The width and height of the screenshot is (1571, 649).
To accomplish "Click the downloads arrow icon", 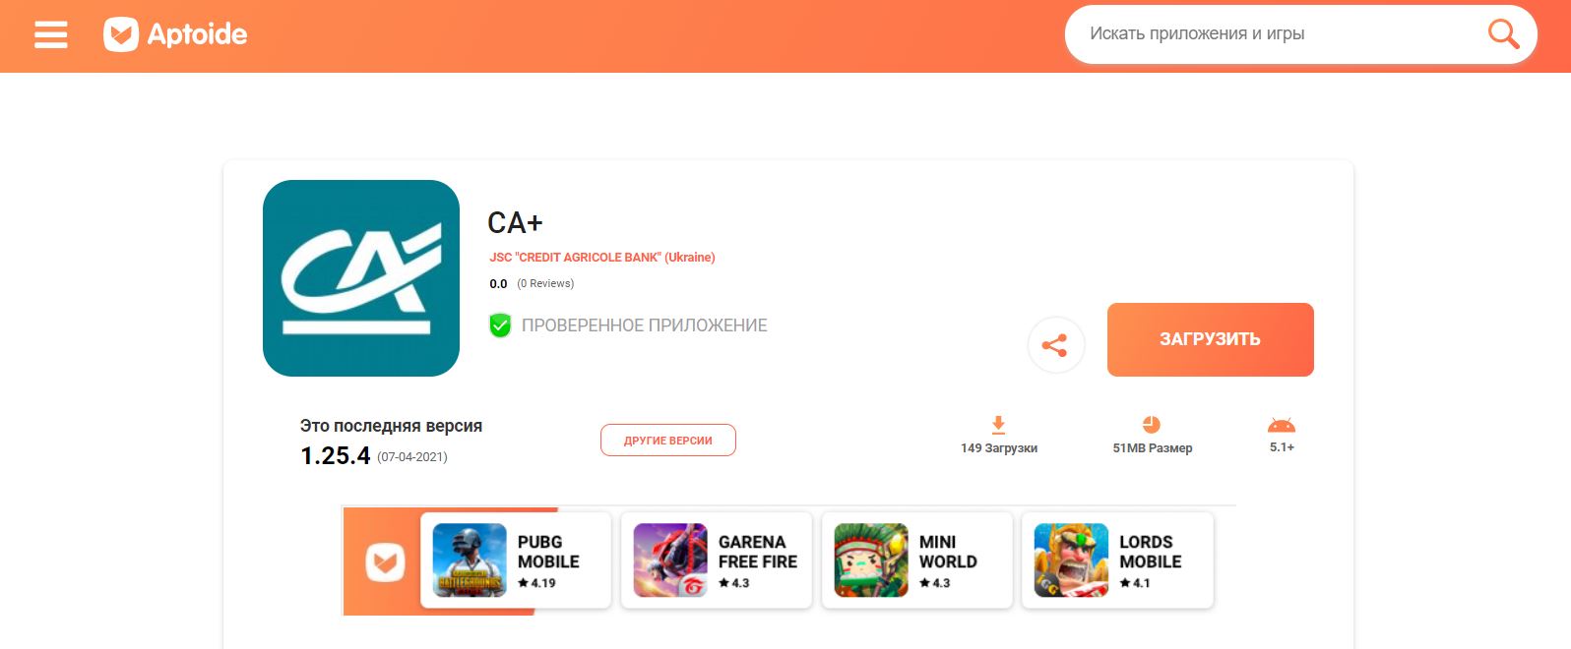I will [x=998, y=425].
